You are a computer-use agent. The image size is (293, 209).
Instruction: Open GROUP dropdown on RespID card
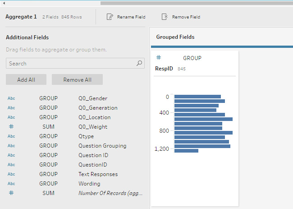point(192,58)
